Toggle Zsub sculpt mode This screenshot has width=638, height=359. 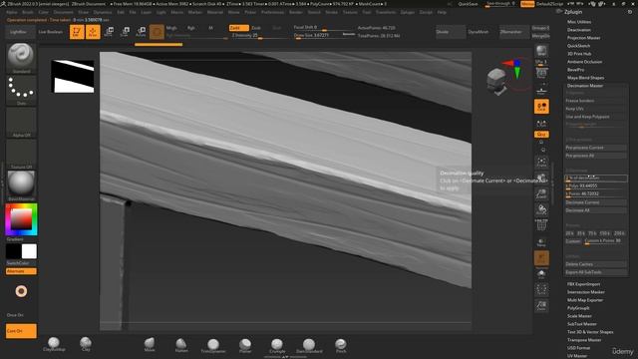click(x=256, y=28)
